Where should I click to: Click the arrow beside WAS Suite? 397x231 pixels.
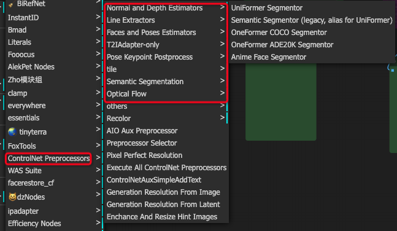pos(98,170)
